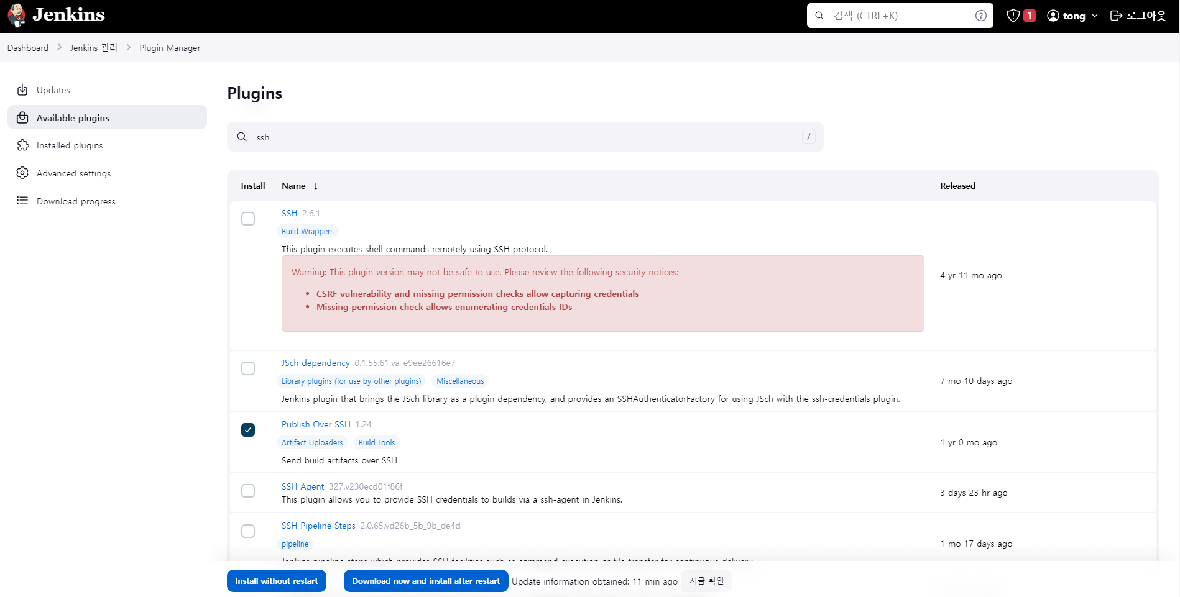Click the 로그아웃 text link
The image size is (1180, 597).
(1146, 16)
